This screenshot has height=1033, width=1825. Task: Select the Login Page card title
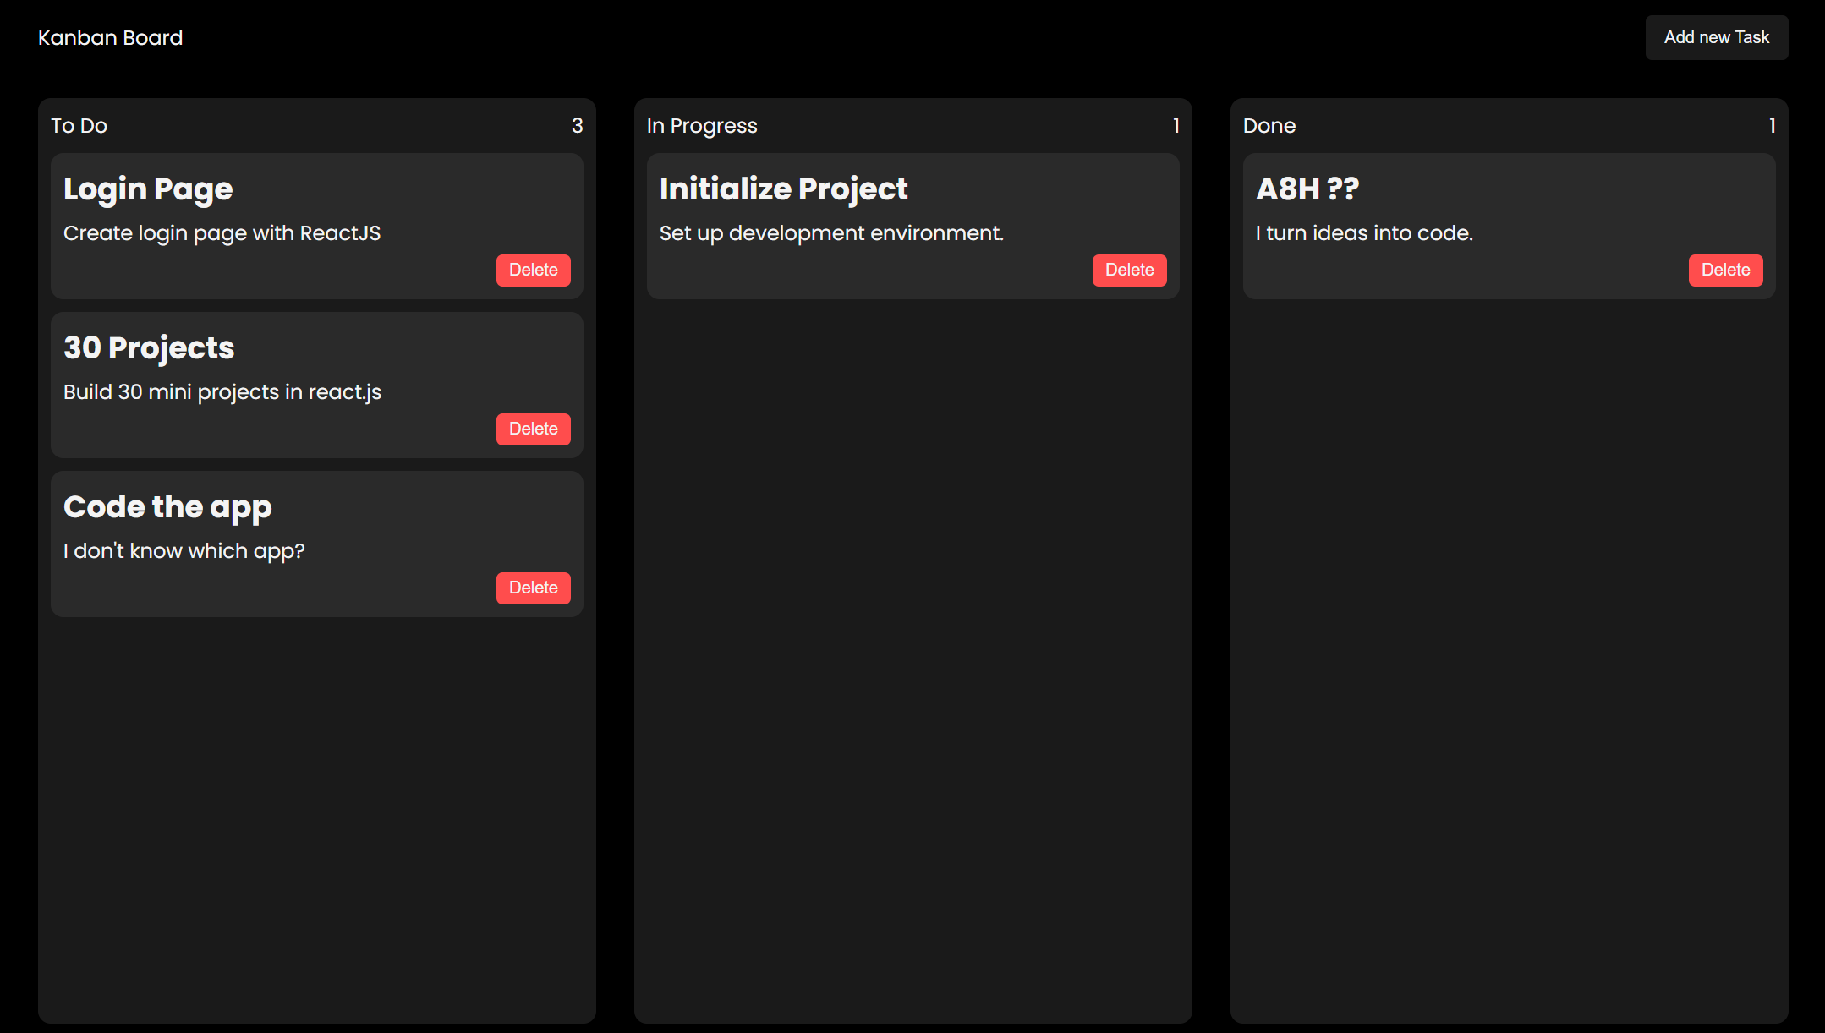pos(148,189)
